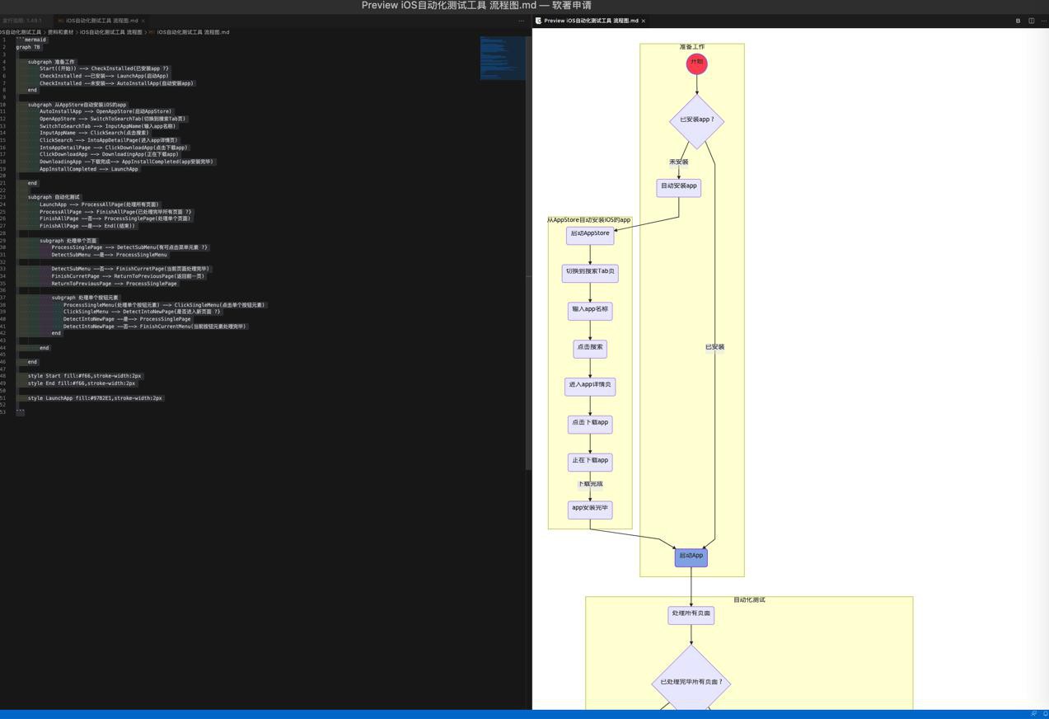Place cursor on code line 'graph TB'

(x=28, y=47)
